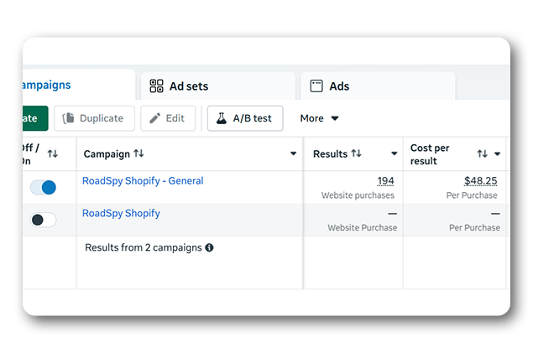Image resolution: width=533 pixels, height=353 pixels.
Task: Click the Ads window icon
Action: point(316,86)
